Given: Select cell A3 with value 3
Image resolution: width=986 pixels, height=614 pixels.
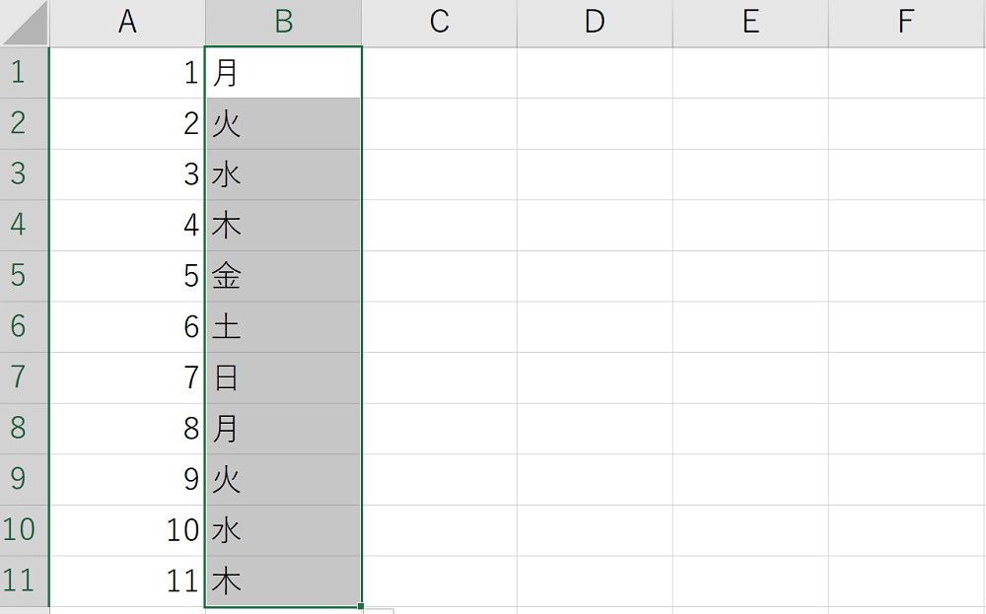Looking at the screenshot, I should (x=127, y=174).
